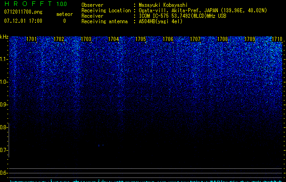Screen dimensions: 286x182
Task: Click the A504HB(yagi 4el) antenna text
Action: [x=161, y=21]
